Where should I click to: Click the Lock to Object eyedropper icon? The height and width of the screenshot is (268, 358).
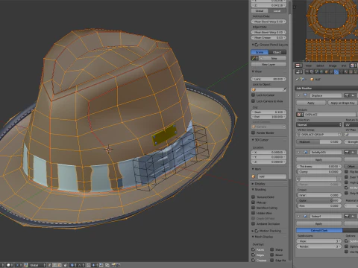[x=284, y=89]
